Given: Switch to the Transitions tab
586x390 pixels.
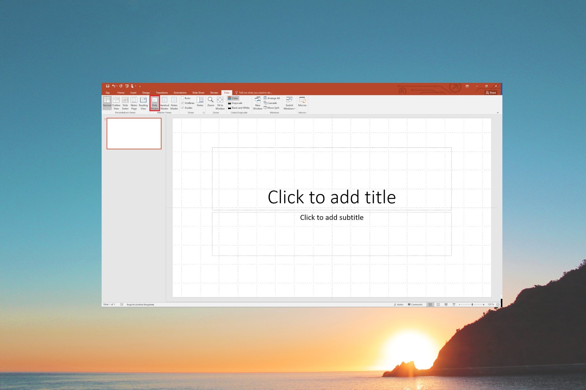Looking at the screenshot, I should point(162,93).
